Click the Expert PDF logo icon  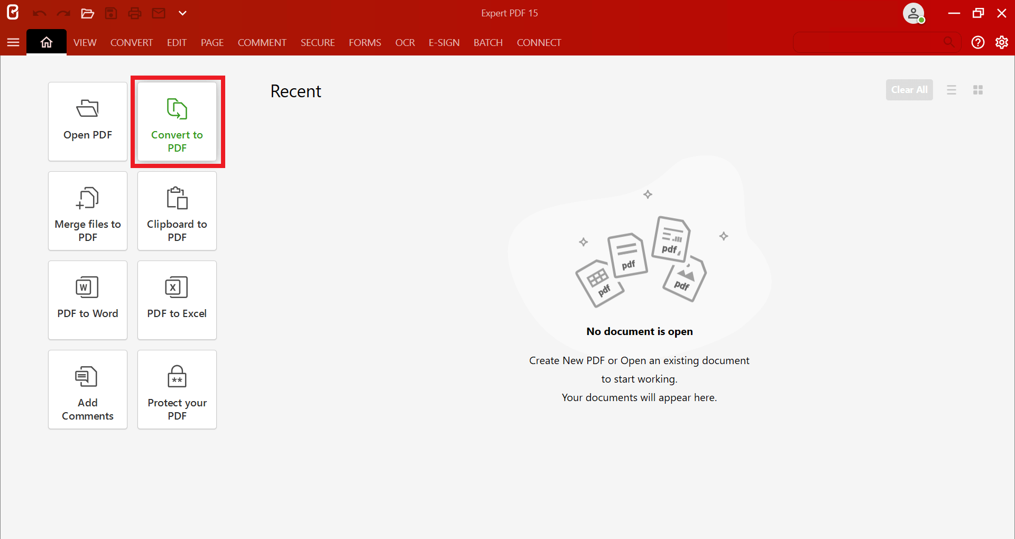pyautogui.click(x=13, y=13)
